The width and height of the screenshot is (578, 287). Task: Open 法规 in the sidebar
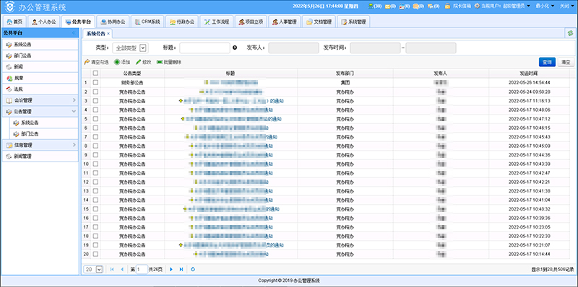click(40, 89)
